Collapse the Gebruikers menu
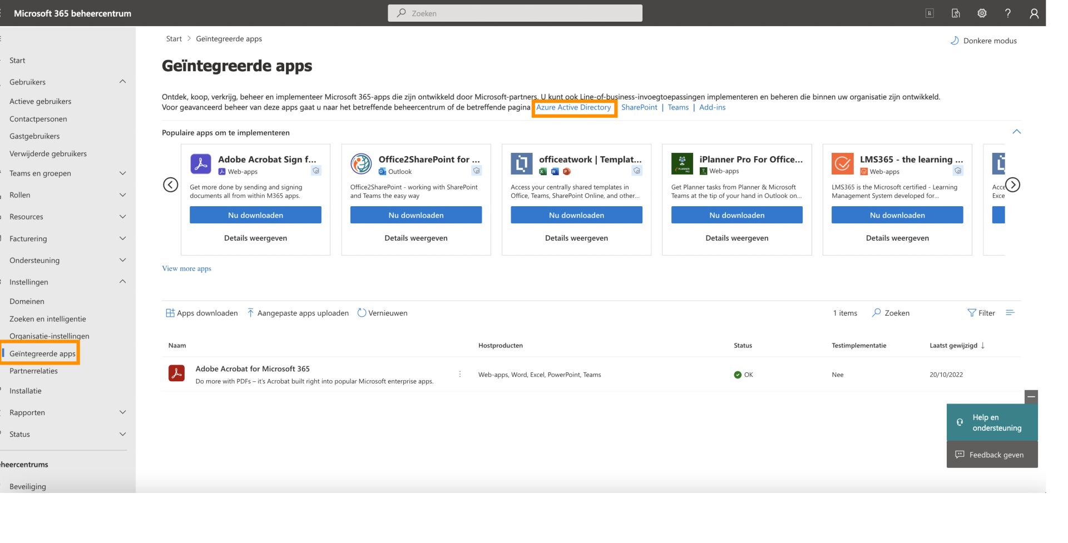This screenshot has width=1068, height=543. (x=123, y=82)
